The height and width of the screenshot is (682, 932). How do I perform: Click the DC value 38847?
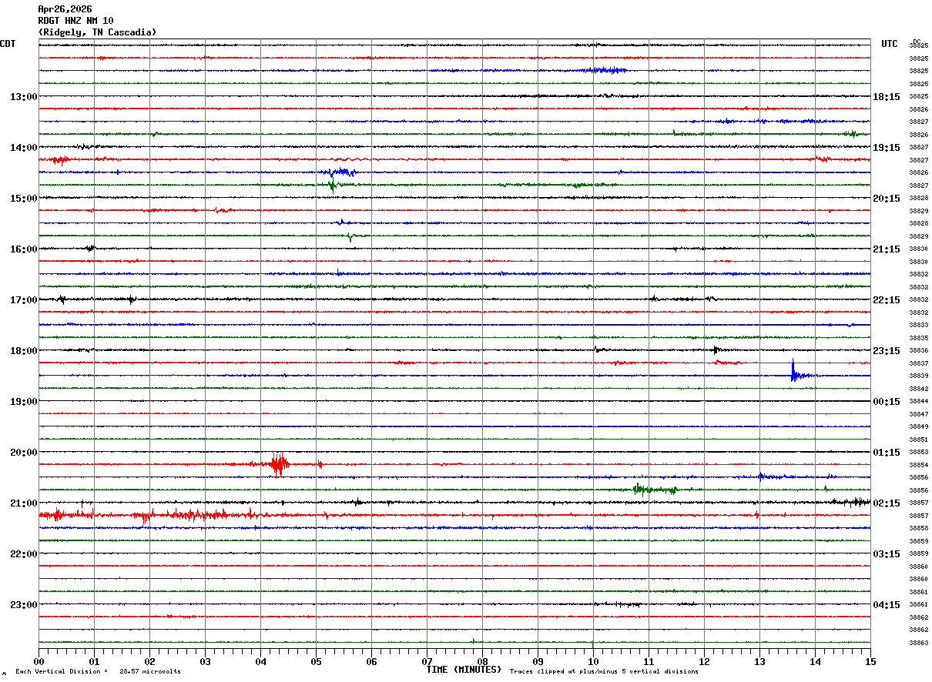pyautogui.click(x=919, y=414)
